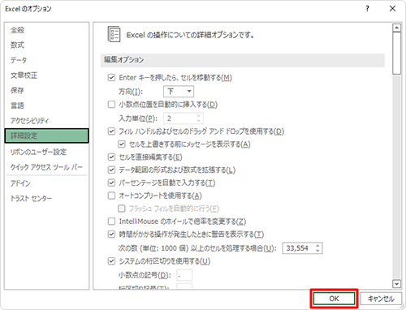The width and height of the screenshot is (406, 310).
Task: Toggle セルを上書きする前にメッセージを表示する checkbox
Action: click(122, 144)
